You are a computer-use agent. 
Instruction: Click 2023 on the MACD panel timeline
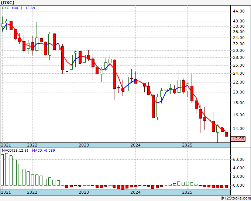coord(84,192)
